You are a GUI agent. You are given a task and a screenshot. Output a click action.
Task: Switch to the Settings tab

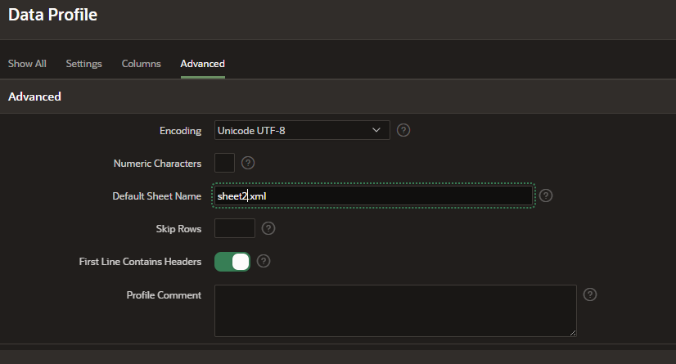coord(84,64)
